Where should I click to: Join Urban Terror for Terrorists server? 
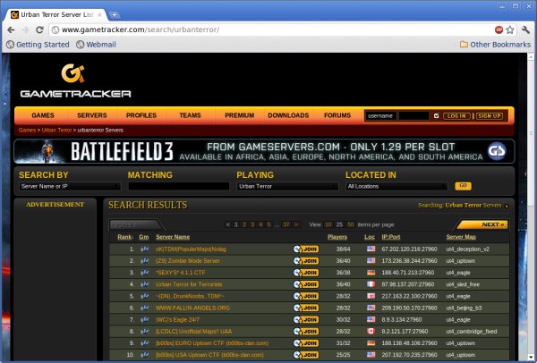click(306, 284)
